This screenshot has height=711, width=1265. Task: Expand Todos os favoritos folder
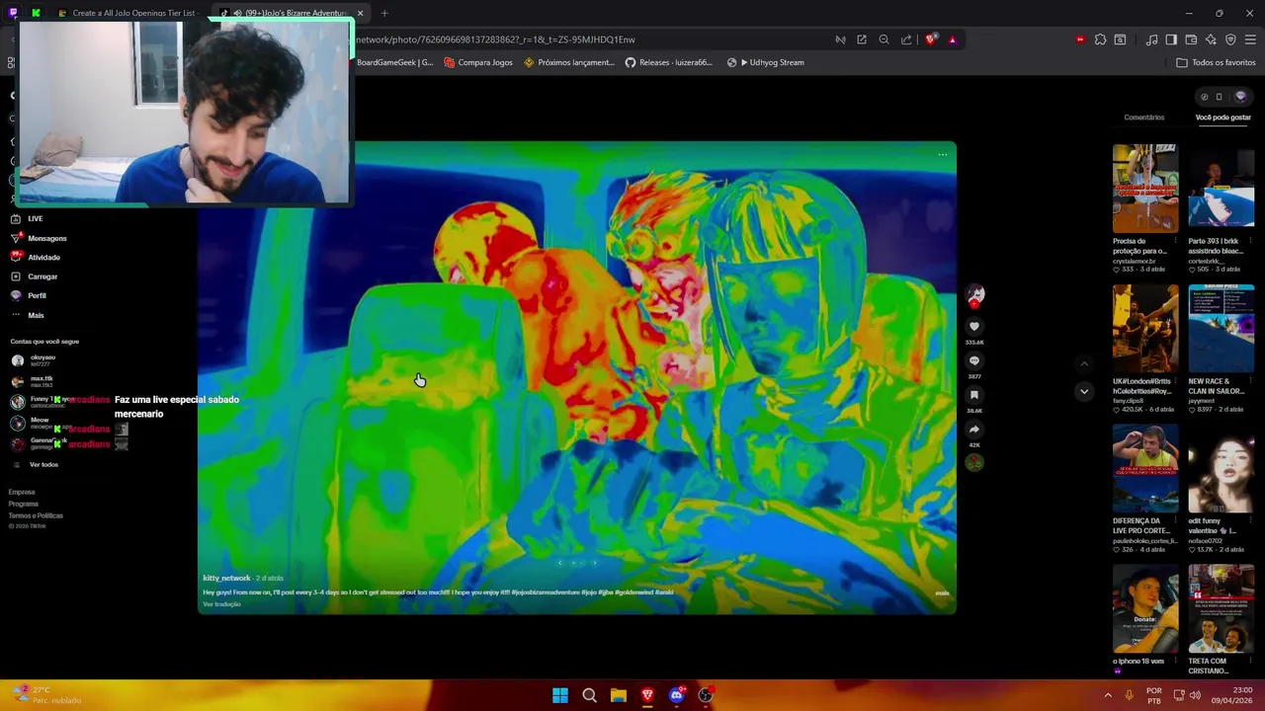click(x=1216, y=62)
